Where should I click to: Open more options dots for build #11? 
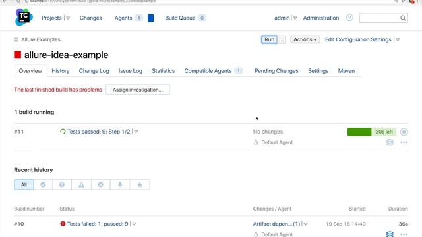pyautogui.click(x=404, y=142)
